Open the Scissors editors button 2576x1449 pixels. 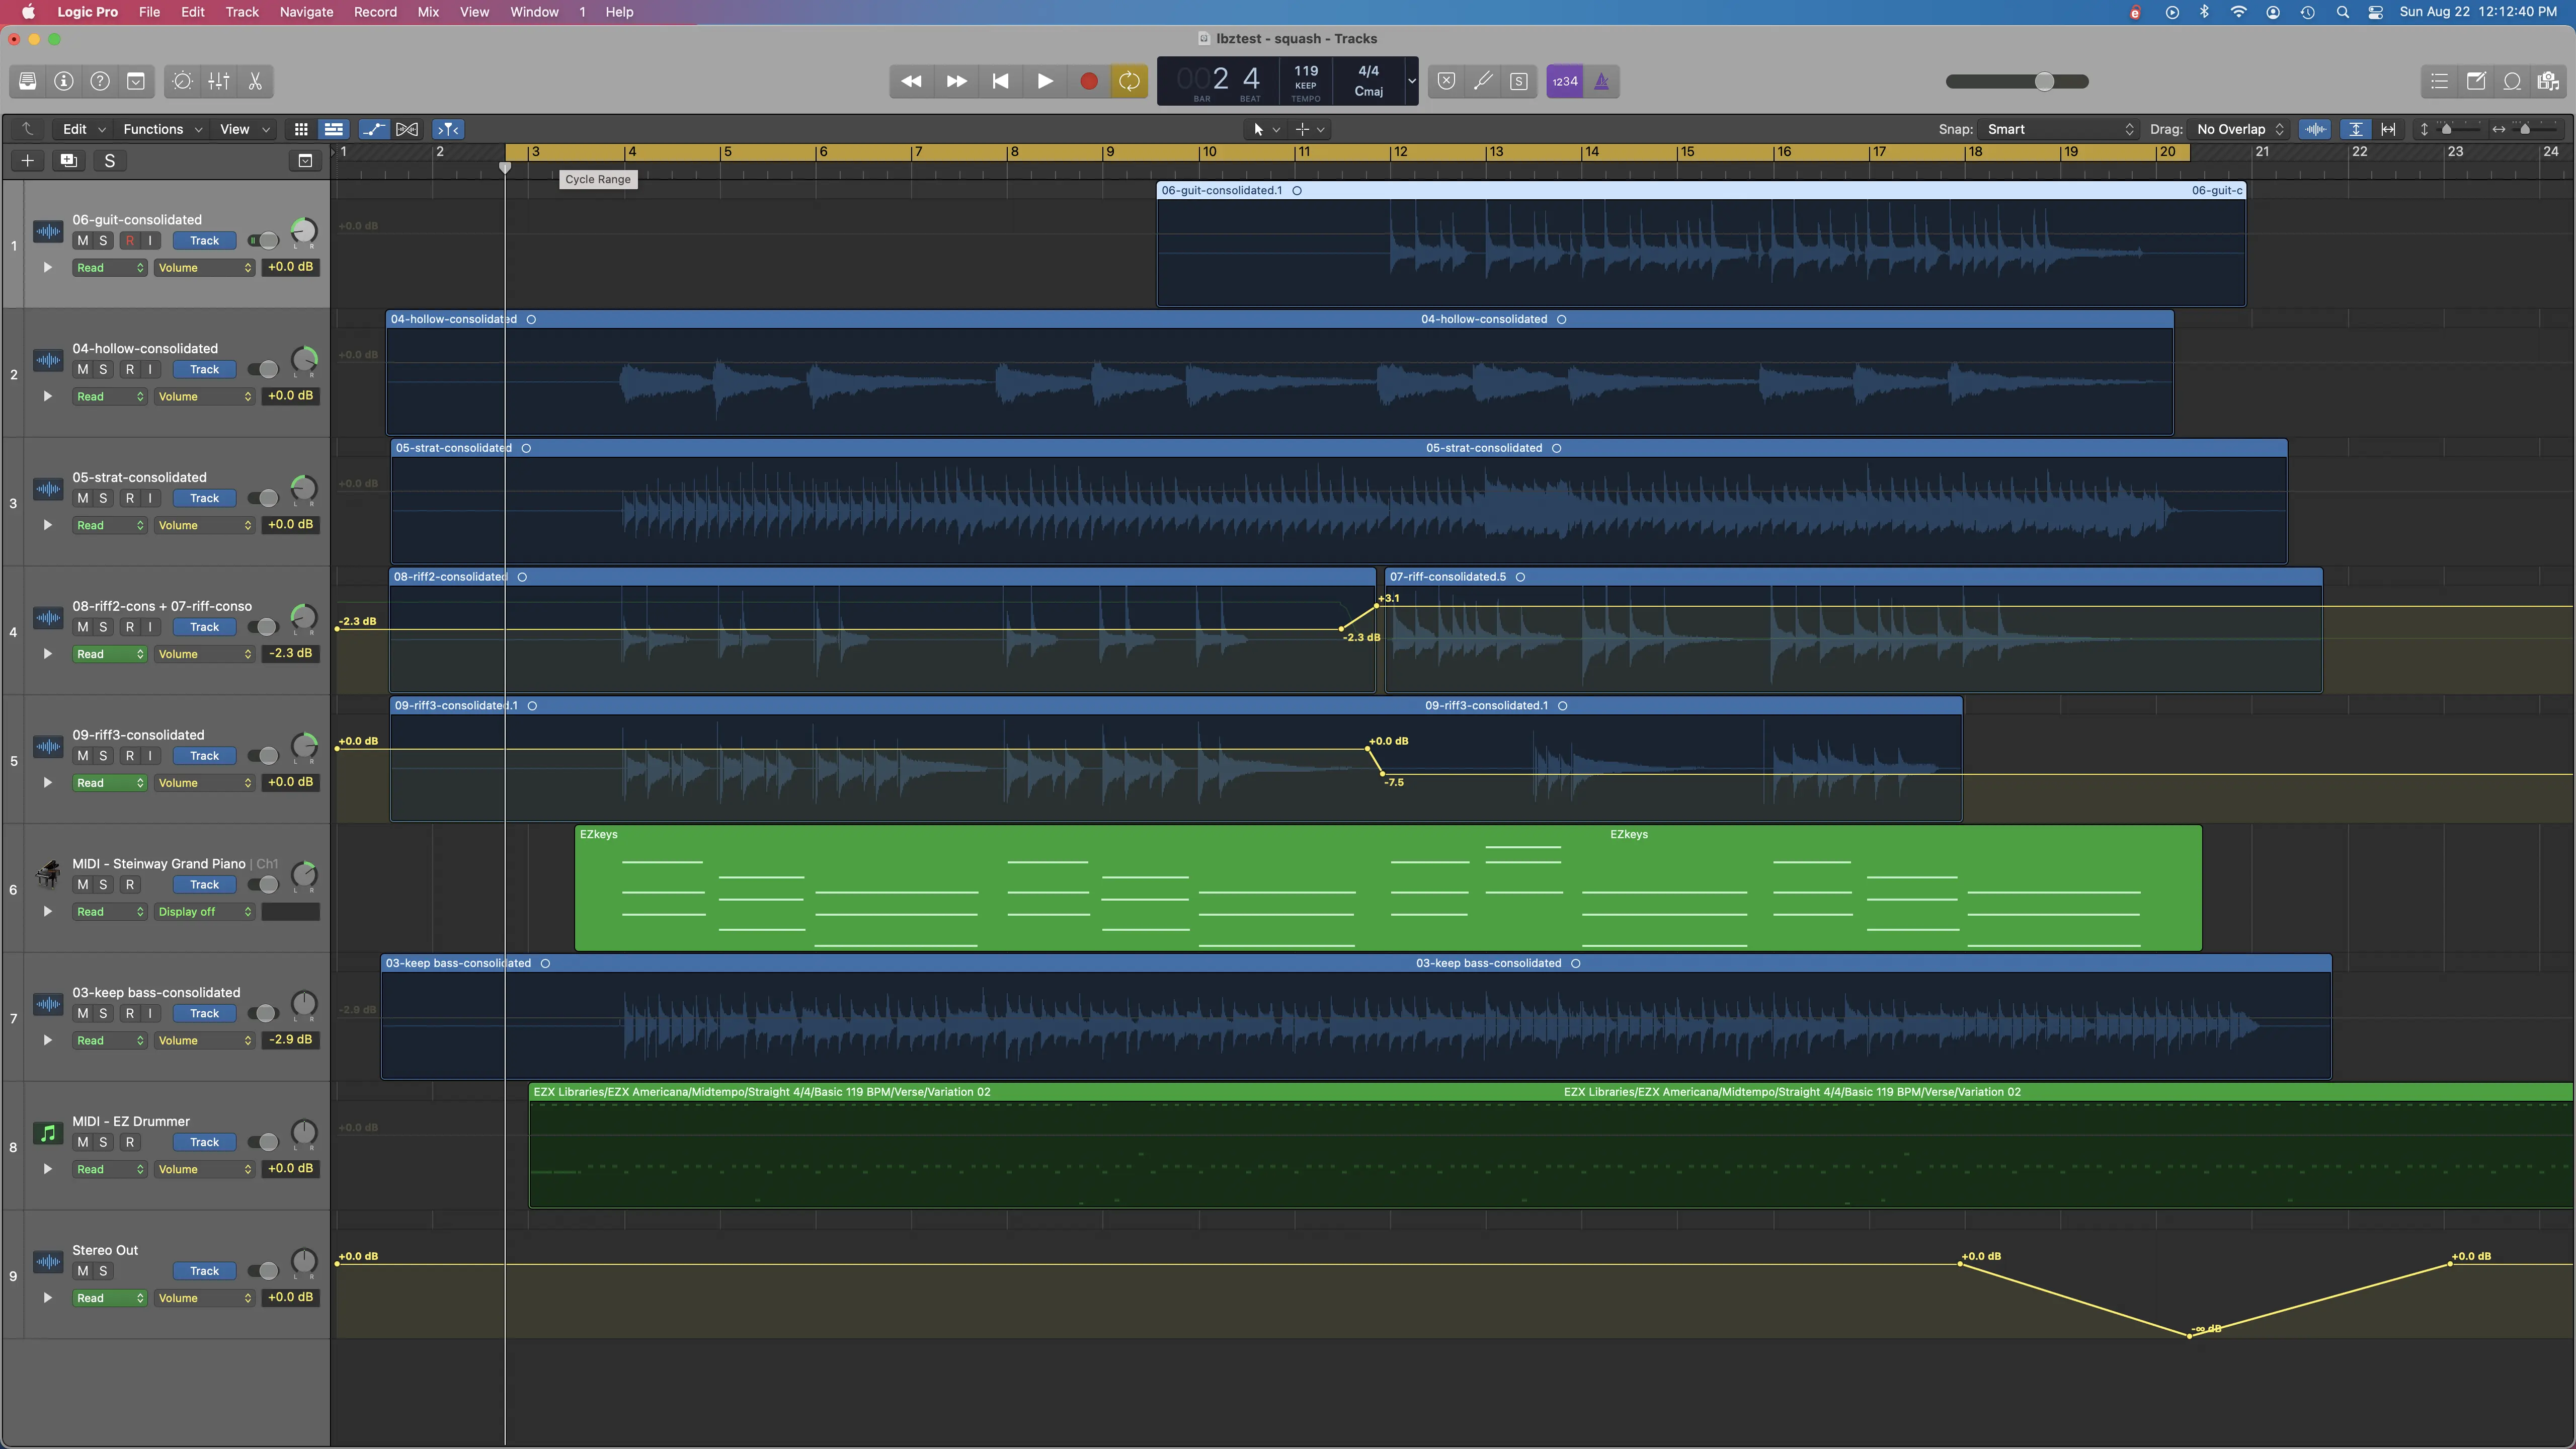tap(255, 81)
